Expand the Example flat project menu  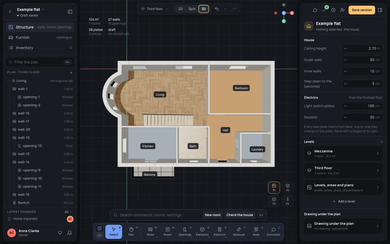click(31, 9)
